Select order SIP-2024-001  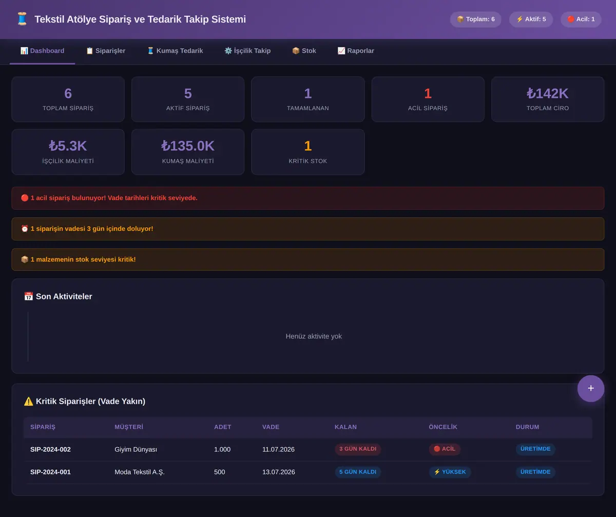pyautogui.click(x=50, y=472)
